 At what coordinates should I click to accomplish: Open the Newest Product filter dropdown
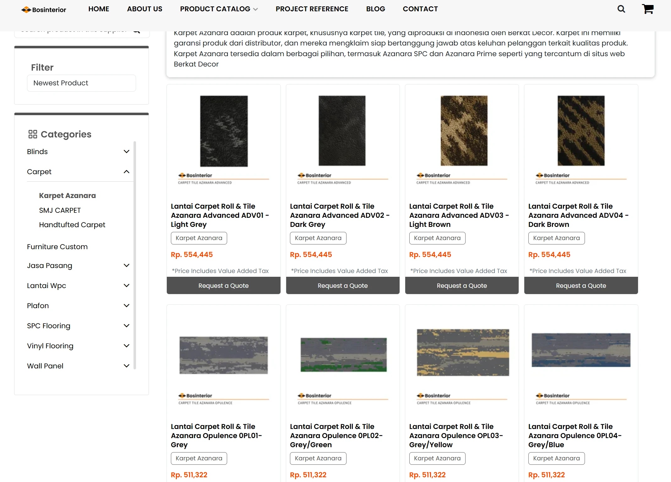tap(81, 83)
